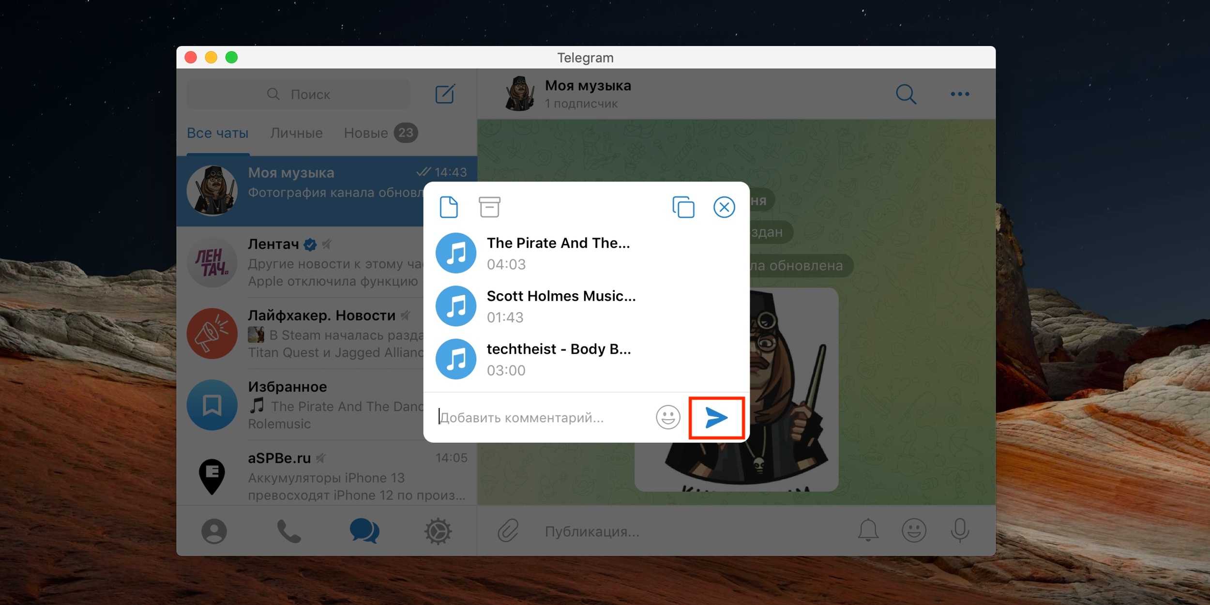The height and width of the screenshot is (605, 1210).
Task: Click Избранное bookmark avatar
Action: pos(212,405)
